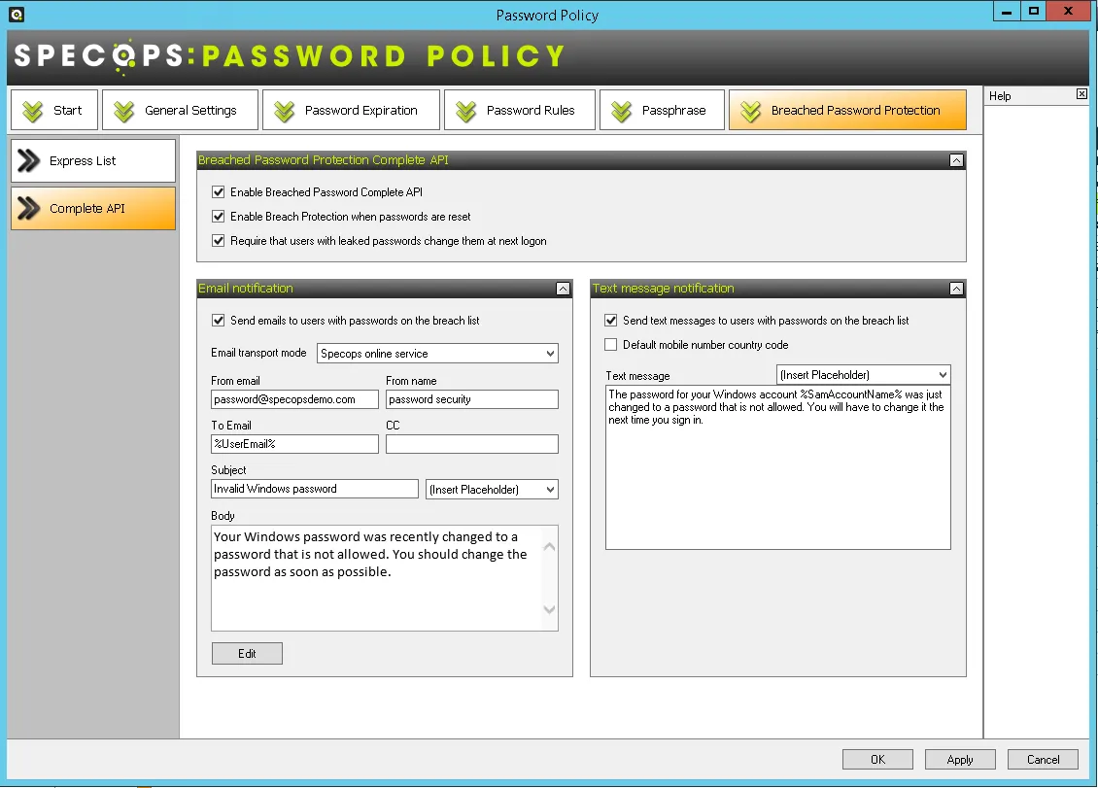Click the Cancel button
The image size is (1098, 788).
(1043, 759)
